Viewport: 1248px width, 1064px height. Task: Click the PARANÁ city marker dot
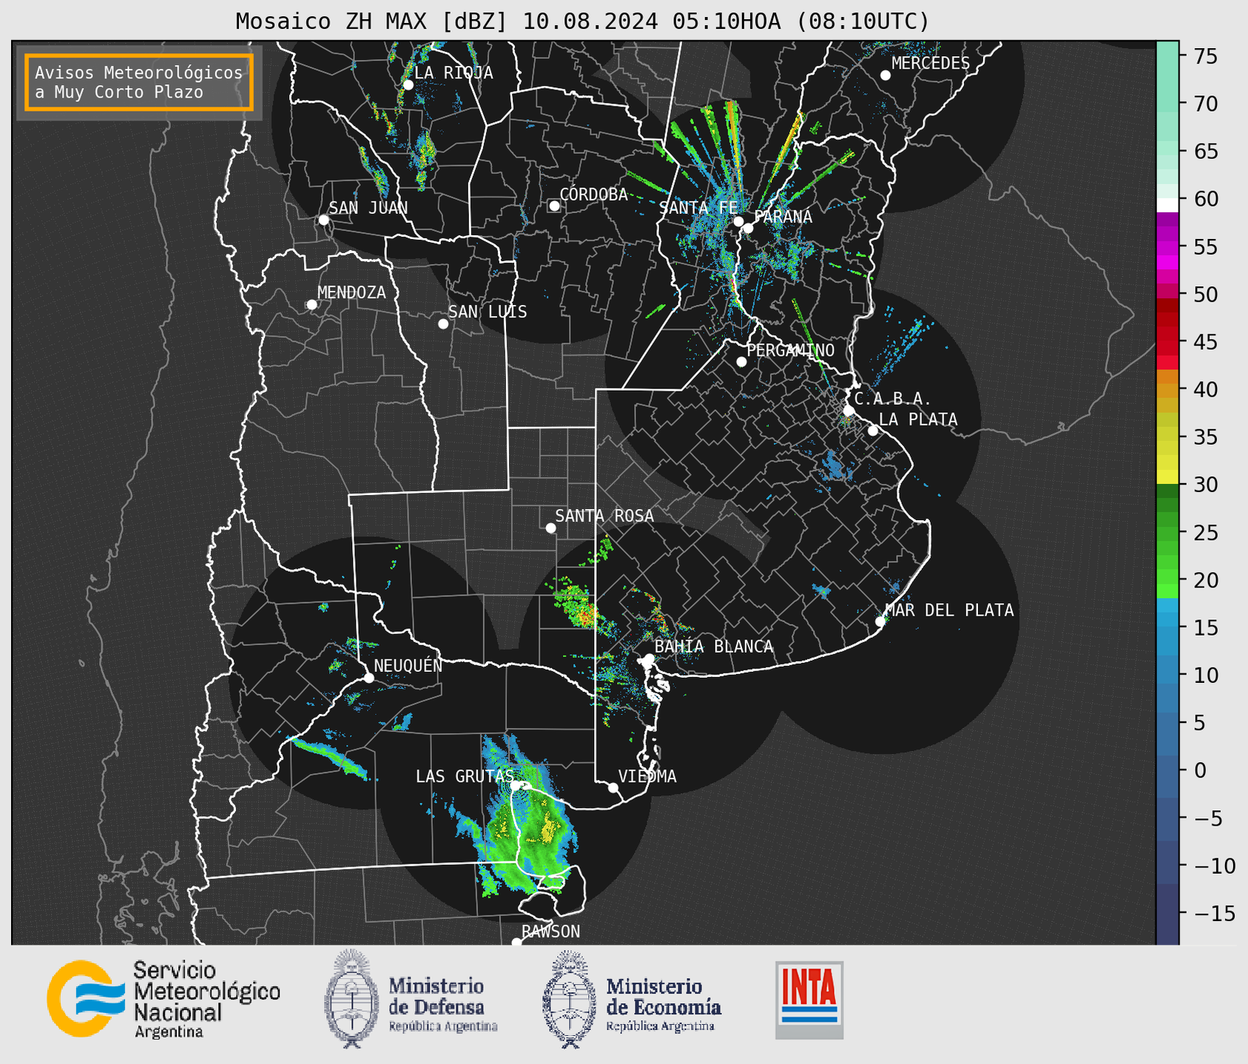(748, 228)
